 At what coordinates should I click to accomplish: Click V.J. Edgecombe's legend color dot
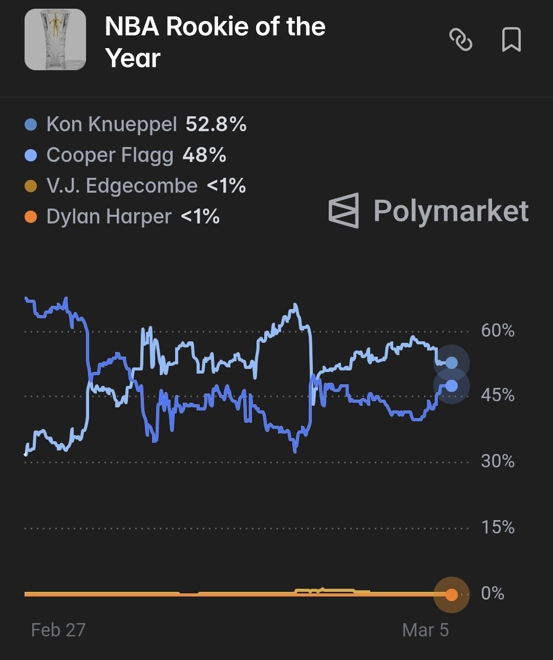coord(31,186)
